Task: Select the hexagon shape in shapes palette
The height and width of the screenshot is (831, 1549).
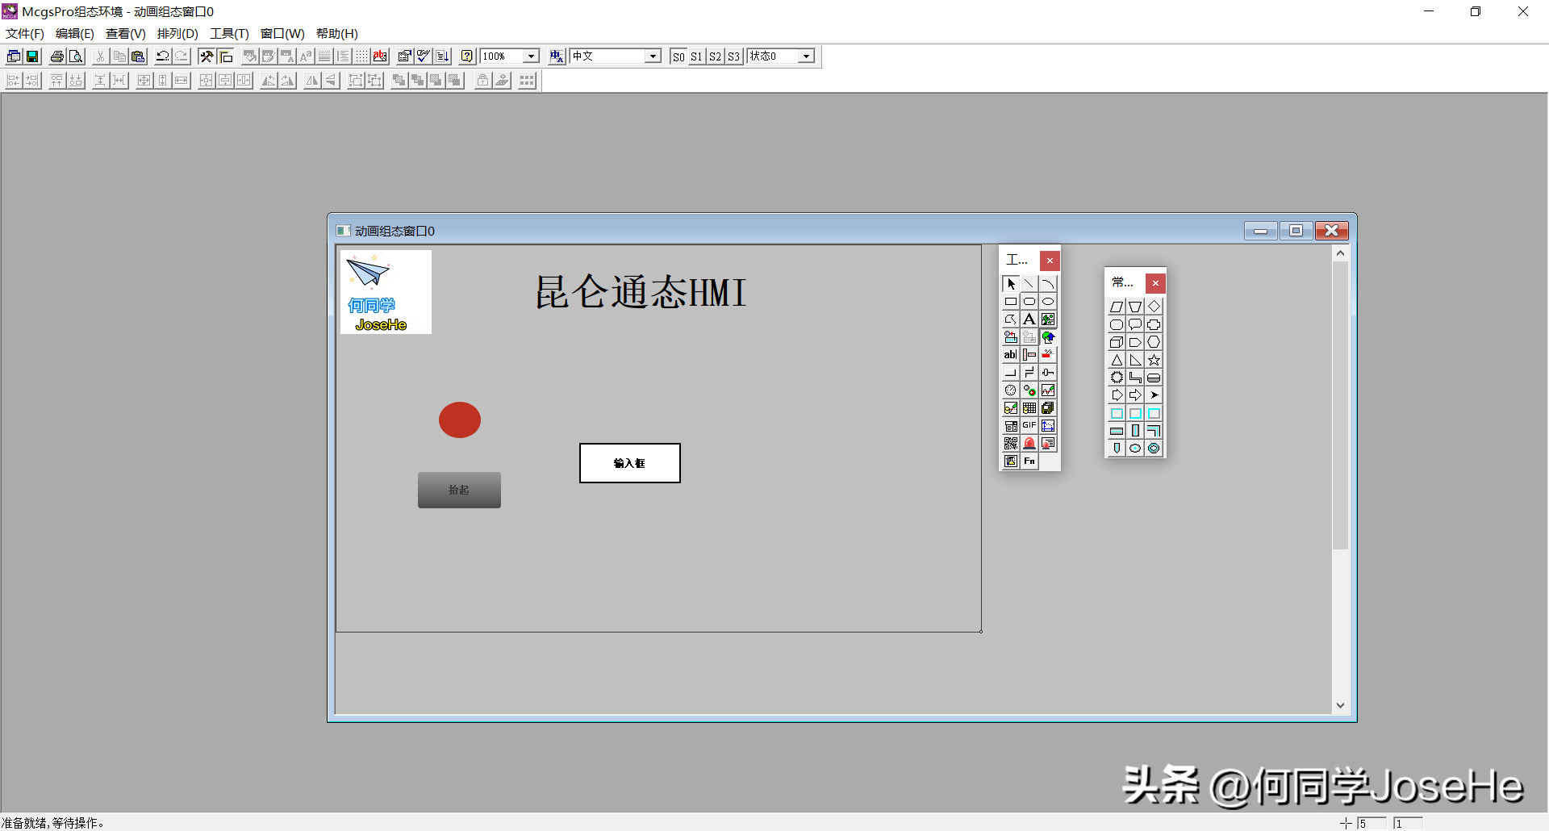Action: pyautogui.click(x=1154, y=342)
